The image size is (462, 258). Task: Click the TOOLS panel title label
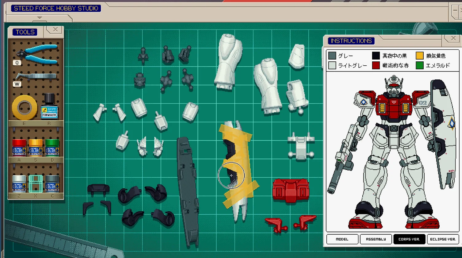25,32
